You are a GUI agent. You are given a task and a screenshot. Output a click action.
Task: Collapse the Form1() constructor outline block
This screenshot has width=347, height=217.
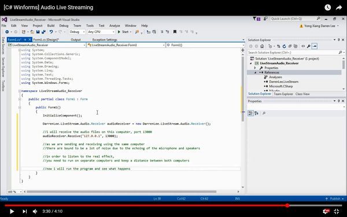click(x=20, y=108)
